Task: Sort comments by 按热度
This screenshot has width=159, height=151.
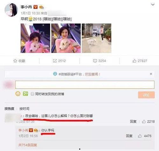Action: pos(9,108)
